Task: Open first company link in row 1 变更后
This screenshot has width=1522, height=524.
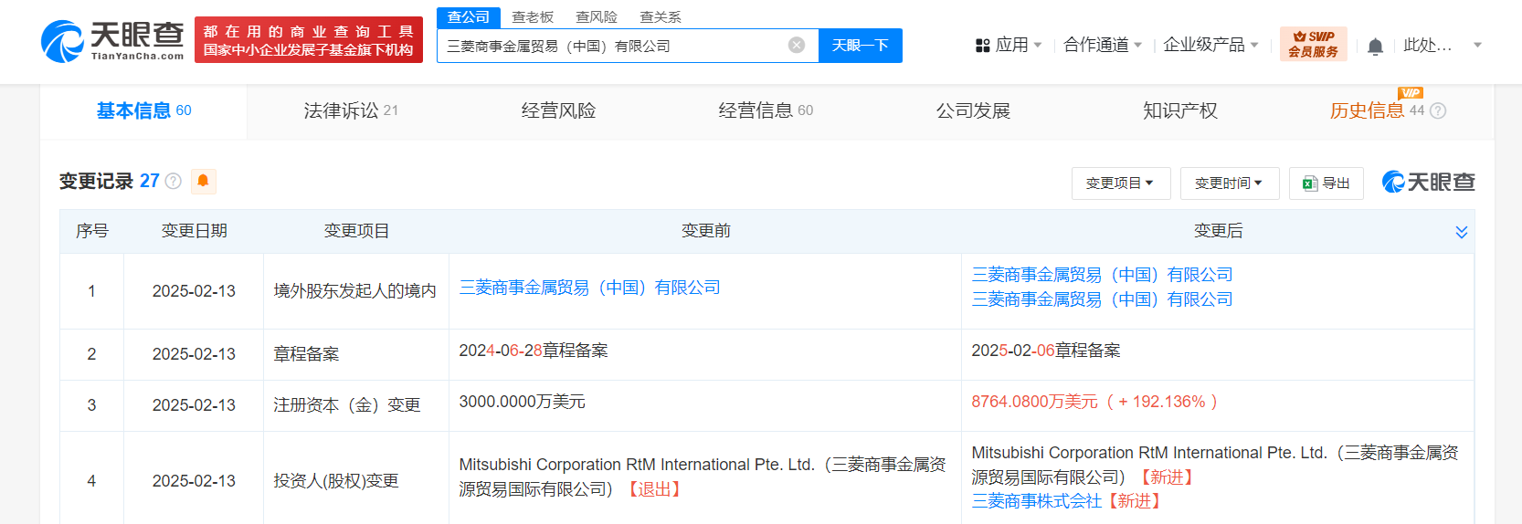Action: pyautogui.click(x=1102, y=275)
